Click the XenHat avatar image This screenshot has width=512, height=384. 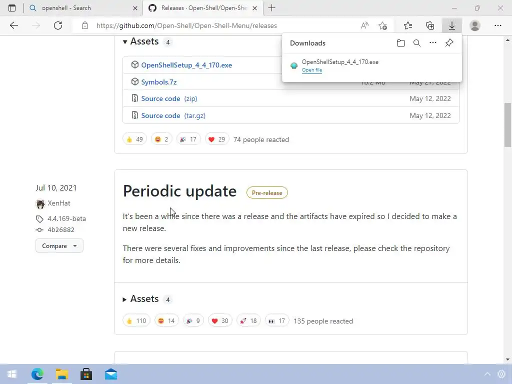(x=40, y=204)
